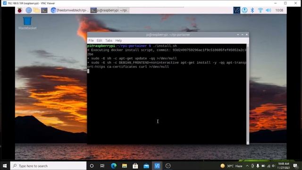Viewport: 302px width, 170px height.
Task: Open the Mail app from taskbar
Action: tap(146, 166)
